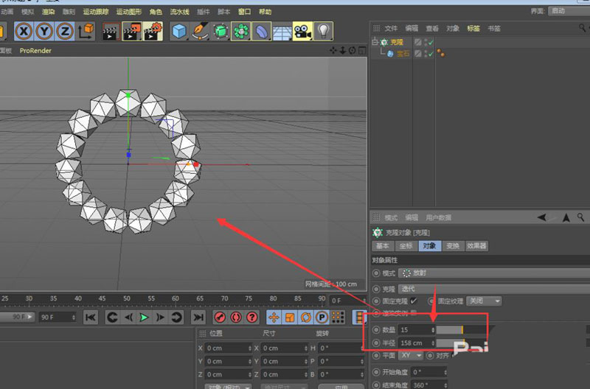Click the edit render settings icon
The image size is (590, 389).
pyautogui.click(x=153, y=31)
